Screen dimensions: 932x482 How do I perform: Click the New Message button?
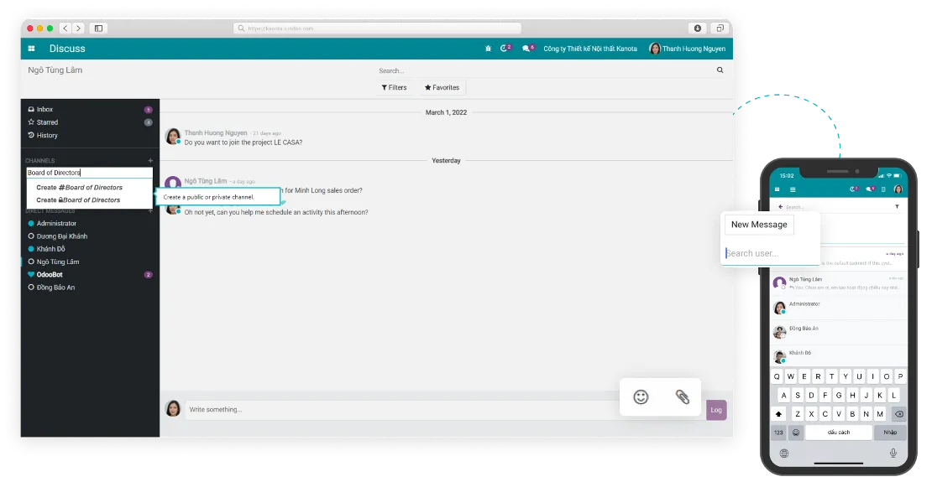[x=759, y=225]
